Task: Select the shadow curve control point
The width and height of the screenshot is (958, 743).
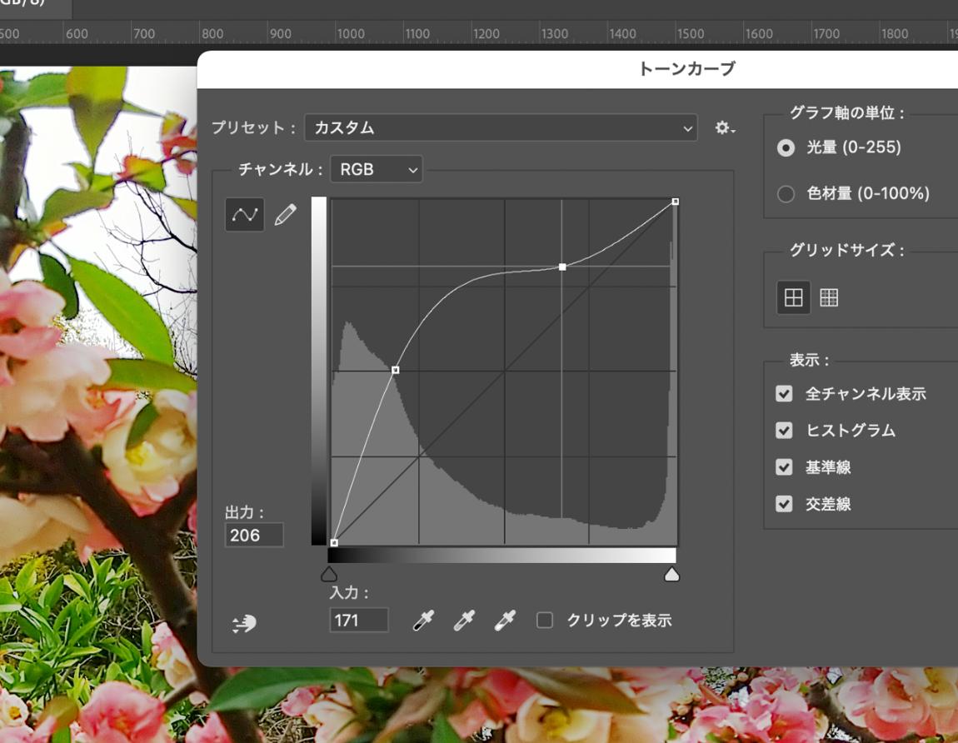Action: click(396, 370)
